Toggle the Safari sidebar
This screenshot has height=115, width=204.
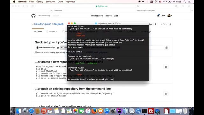tap(33, 6)
